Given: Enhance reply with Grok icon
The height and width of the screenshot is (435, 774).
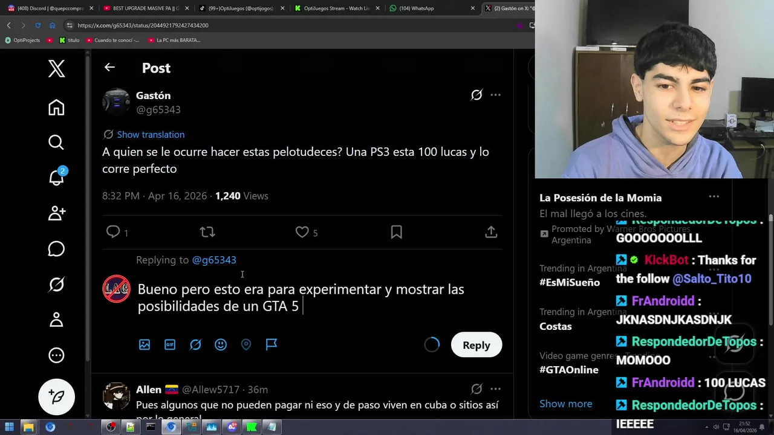Looking at the screenshot, I should (x=195, y=344).
